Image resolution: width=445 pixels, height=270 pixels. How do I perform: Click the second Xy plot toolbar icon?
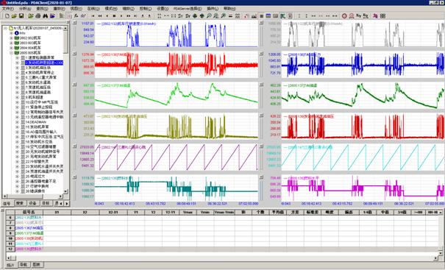(366, 16)
